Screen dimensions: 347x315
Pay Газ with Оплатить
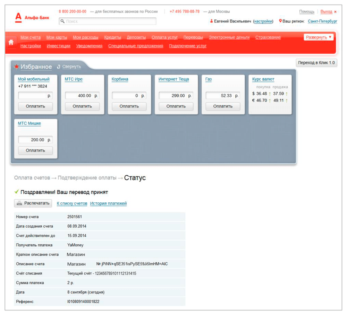coord(223,106)
